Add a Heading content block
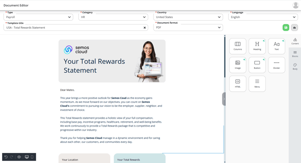The height and width of the screenshot is (163, 301). (257, 46)
